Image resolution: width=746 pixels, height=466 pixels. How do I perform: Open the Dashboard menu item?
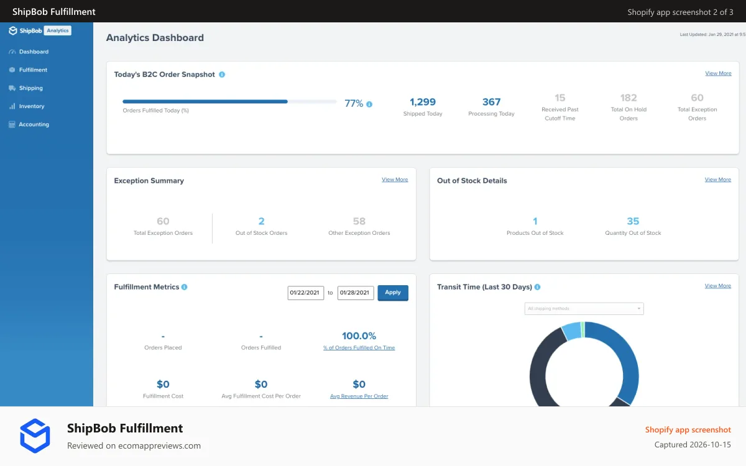click(x=34, y=52)
